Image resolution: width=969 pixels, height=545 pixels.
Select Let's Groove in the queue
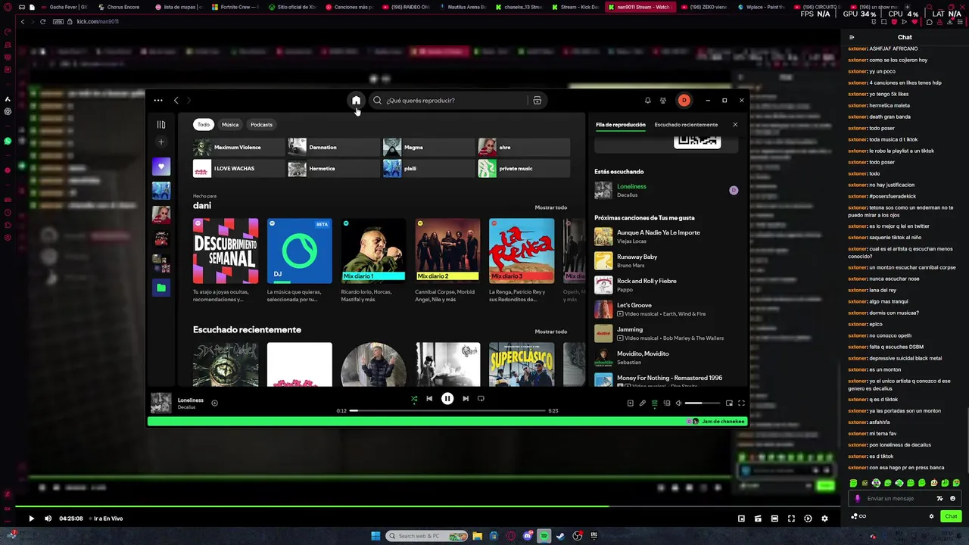pyautogui.click(x=666, y=309)
